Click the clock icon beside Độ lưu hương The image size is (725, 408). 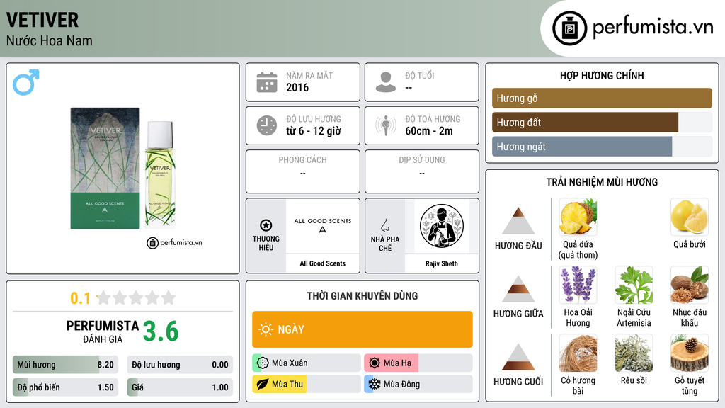point(267,125)
